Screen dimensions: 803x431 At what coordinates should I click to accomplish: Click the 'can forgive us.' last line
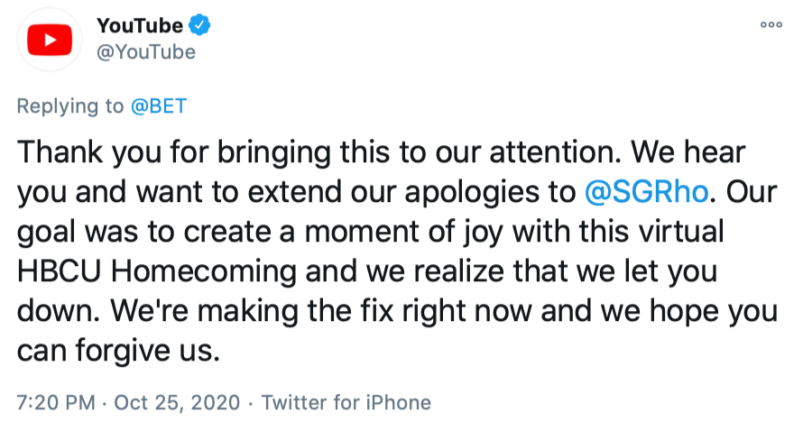point(118,350)
